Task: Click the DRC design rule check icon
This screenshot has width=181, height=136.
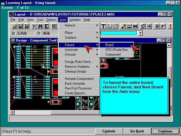Action: [129, 26]
